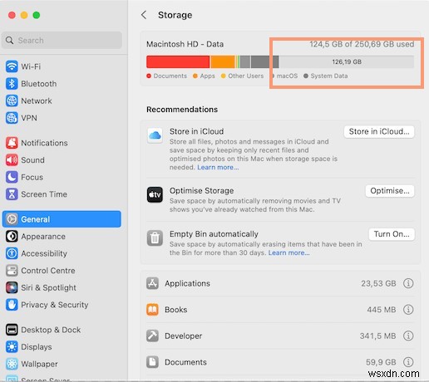This screenshot has width=429, height=382.
Task: Show info for Applications storage
Action: [408, 283]
